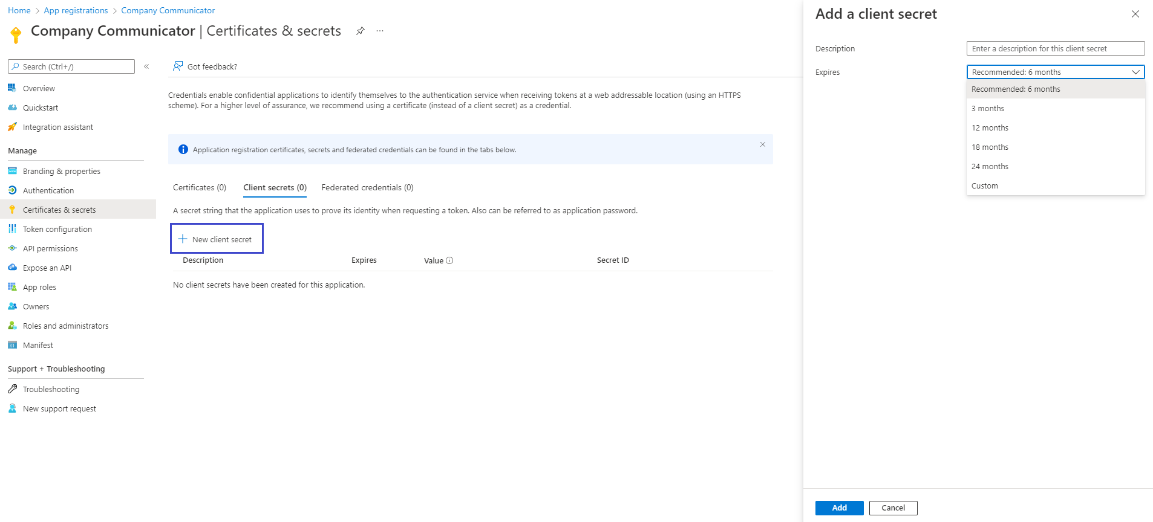Open Troubleshooting in sidebar
This screenshot has height=522, width=1153.
51,389
